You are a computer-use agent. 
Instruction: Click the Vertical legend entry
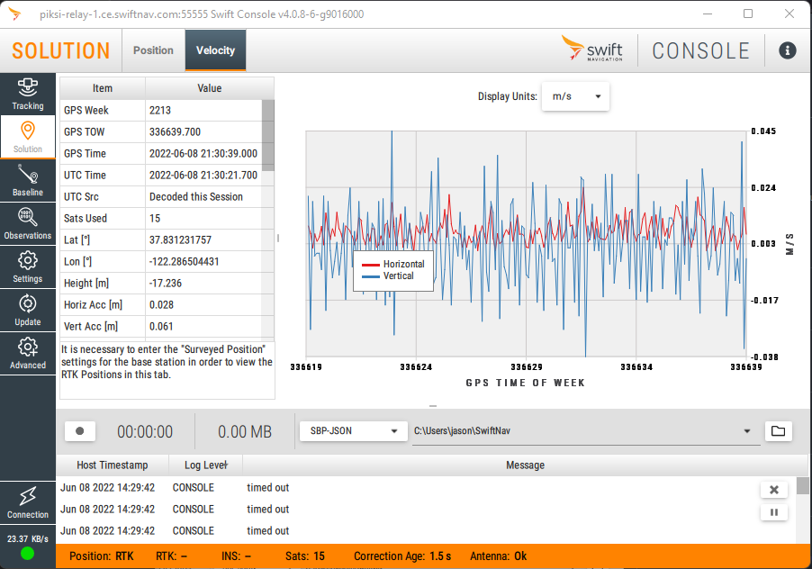pos(388,276)
